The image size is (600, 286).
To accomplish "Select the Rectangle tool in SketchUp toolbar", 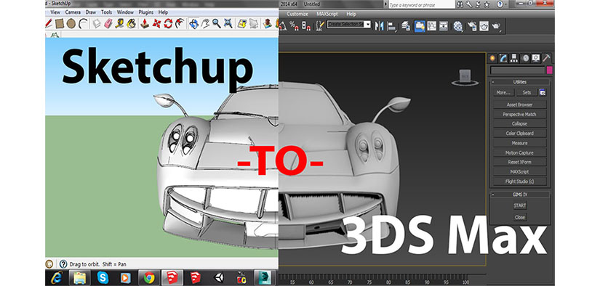I will pyautogui.click(x=60, y=24).
